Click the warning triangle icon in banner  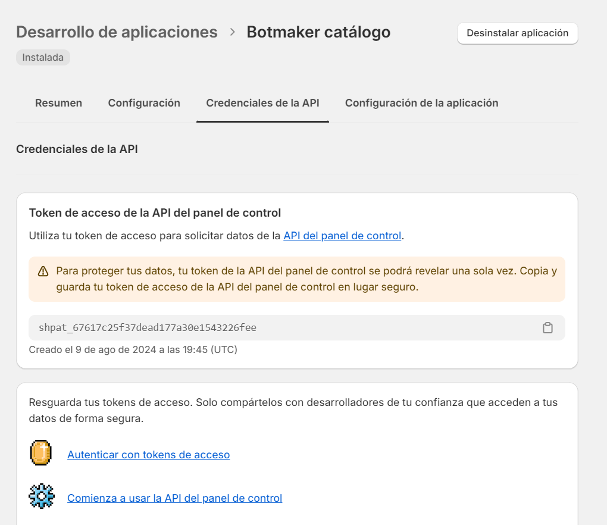(x=43, y=271)
